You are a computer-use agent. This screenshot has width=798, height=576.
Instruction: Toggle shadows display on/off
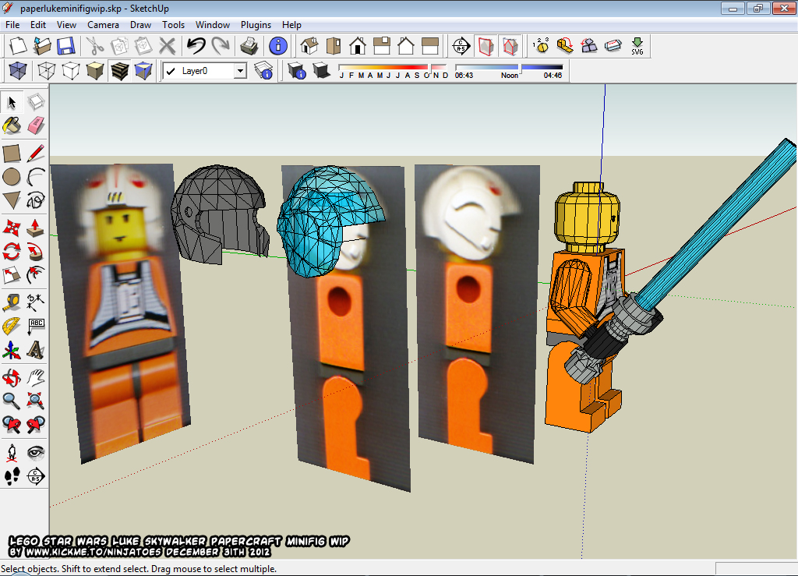(322, 71)
